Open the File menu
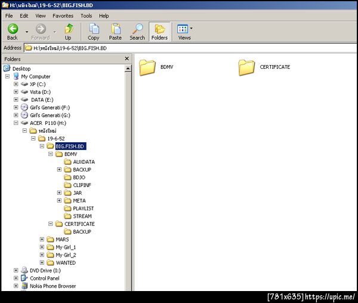Viewport: 358px width, 303px height. pos(9,16)
